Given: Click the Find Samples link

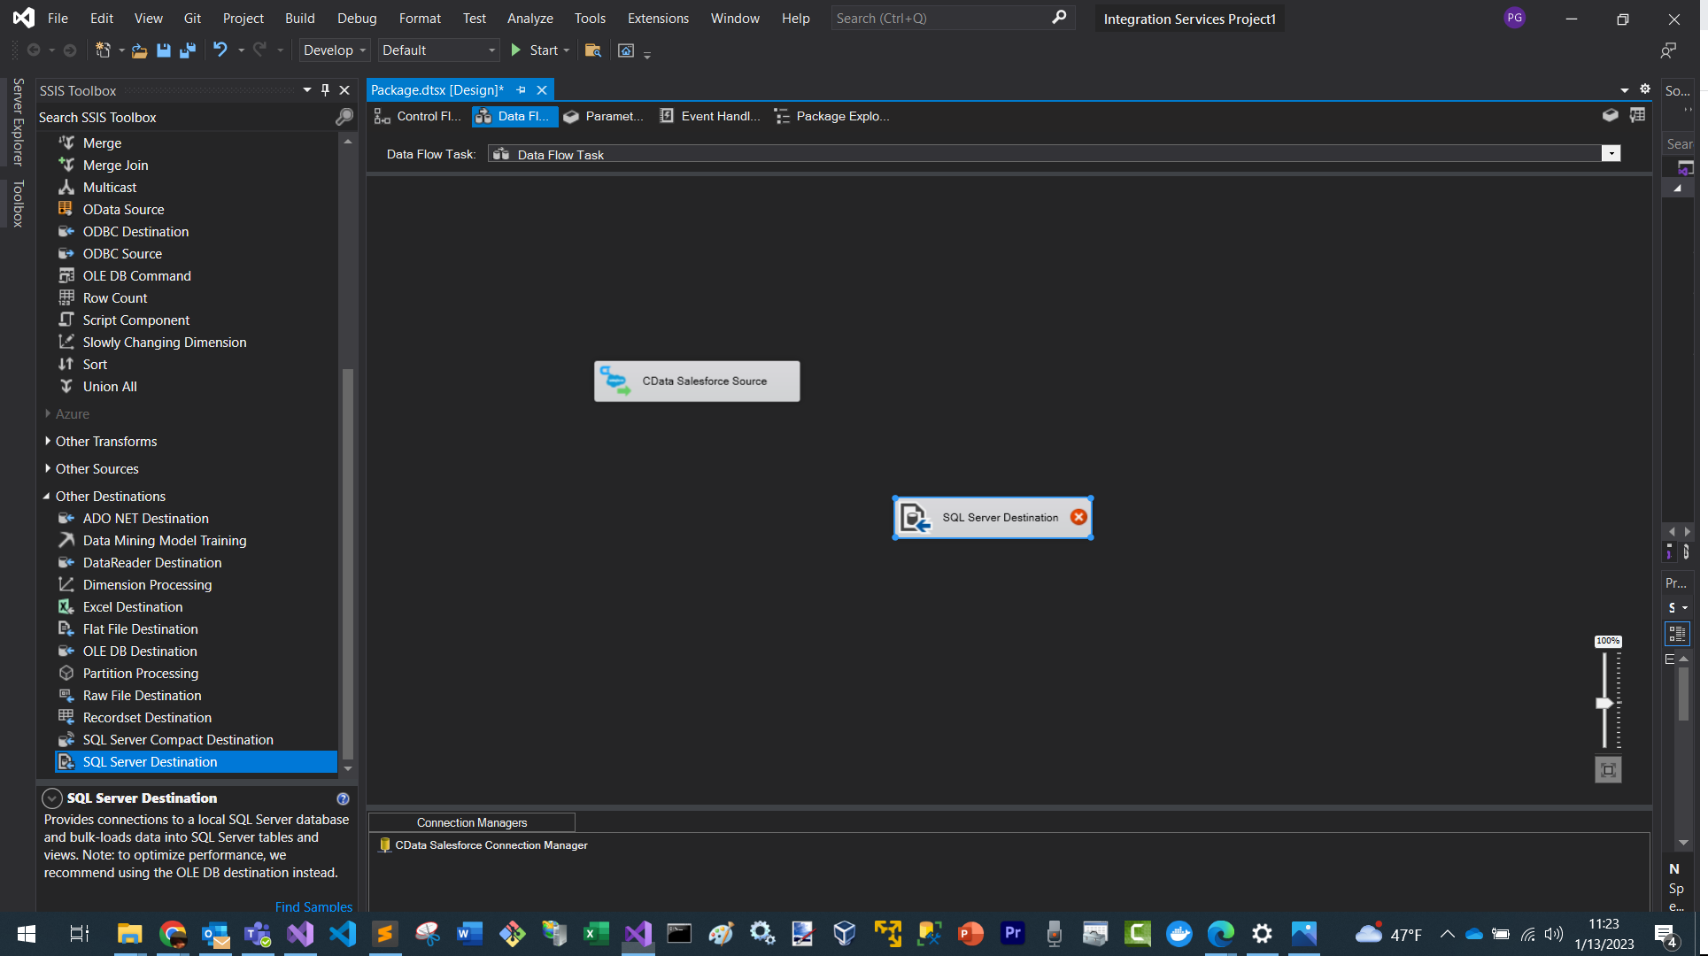Looking at the screenshot, I should coord(313,906).
